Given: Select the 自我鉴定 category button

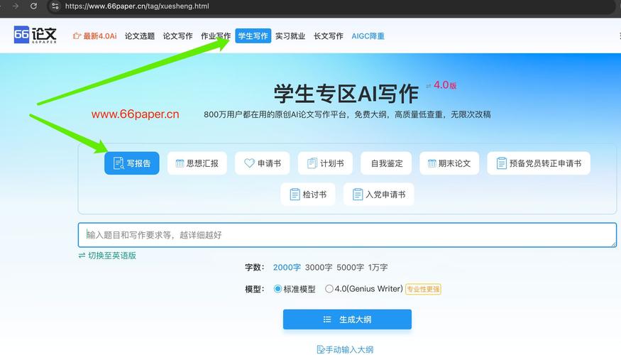Looking at the screenshot, I should pos(386,163).
